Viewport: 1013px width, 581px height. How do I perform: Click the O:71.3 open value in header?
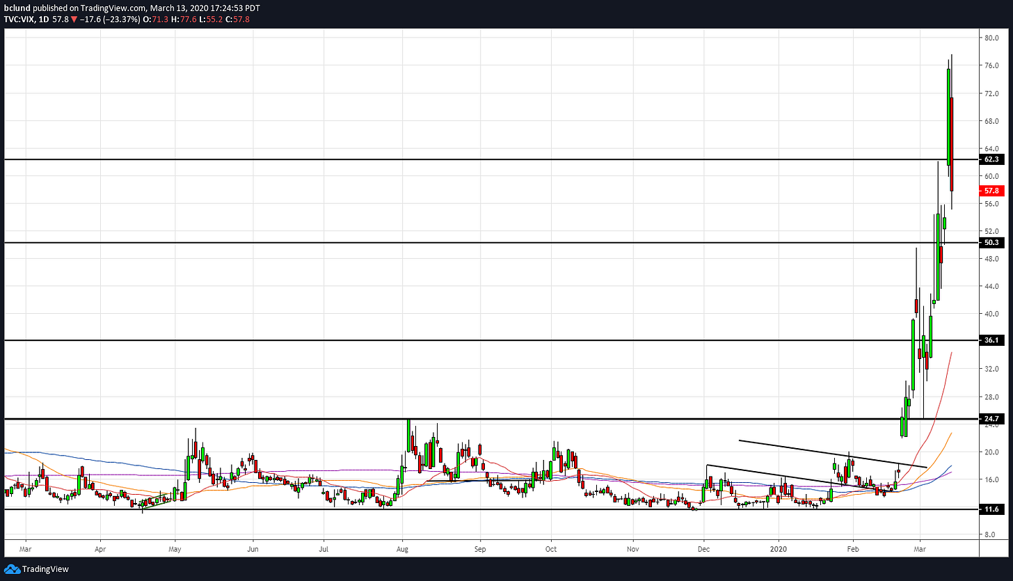(154, 19)
